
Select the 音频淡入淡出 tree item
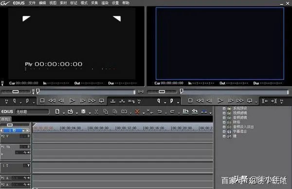(x=243, y=127)
